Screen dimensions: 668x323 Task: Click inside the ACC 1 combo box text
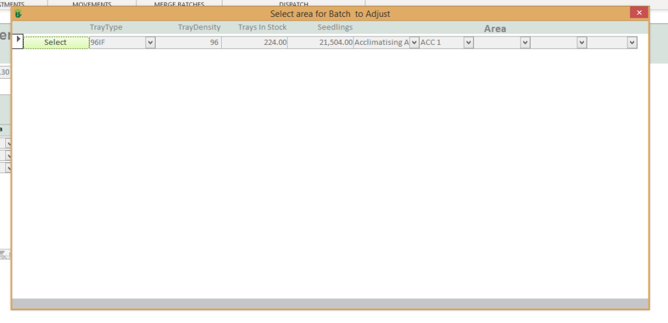(x=440, y=42)
